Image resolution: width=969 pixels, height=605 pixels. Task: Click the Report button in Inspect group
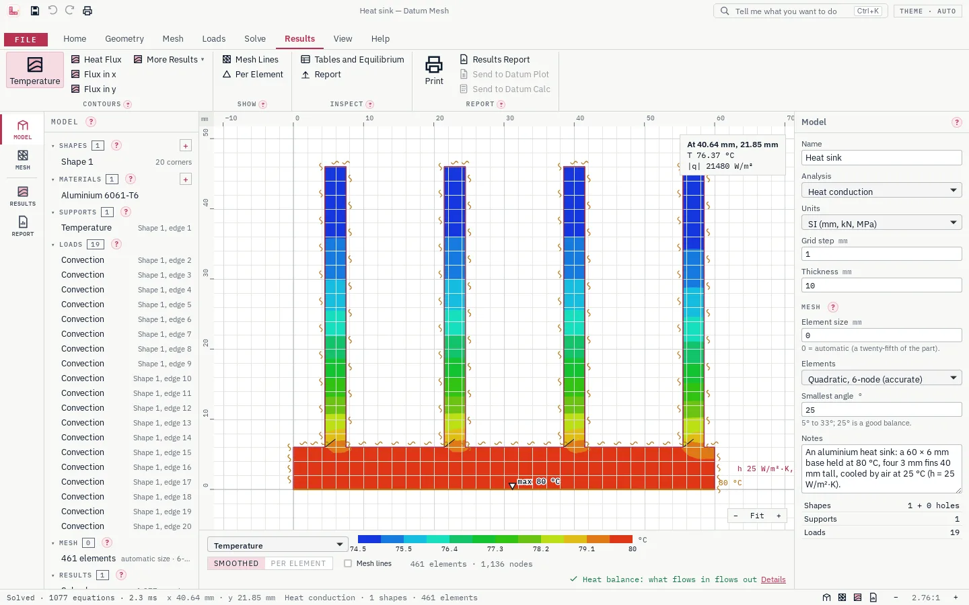pyautogui.click(x=321, y=74)
